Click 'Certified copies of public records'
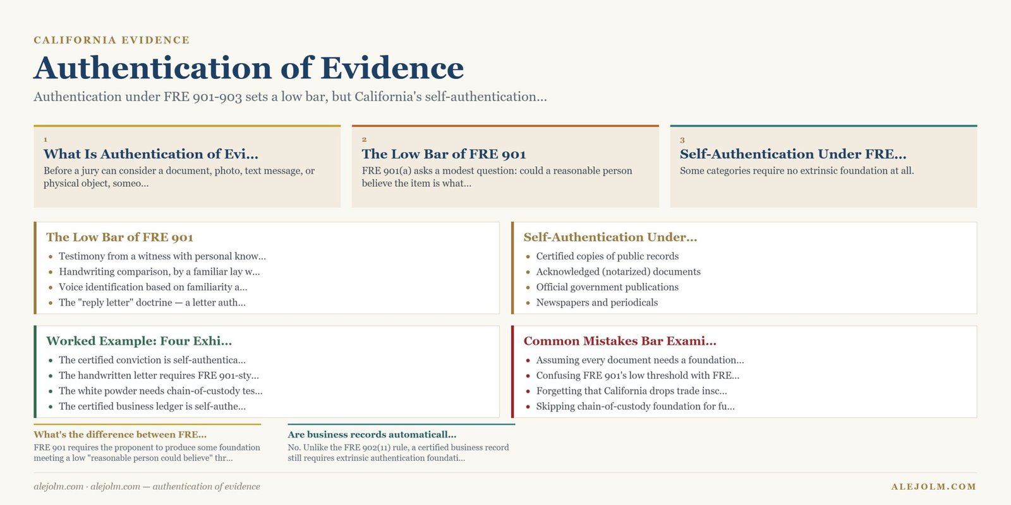1011x505 pixels. pyautogui.click(x=607, y=256)
